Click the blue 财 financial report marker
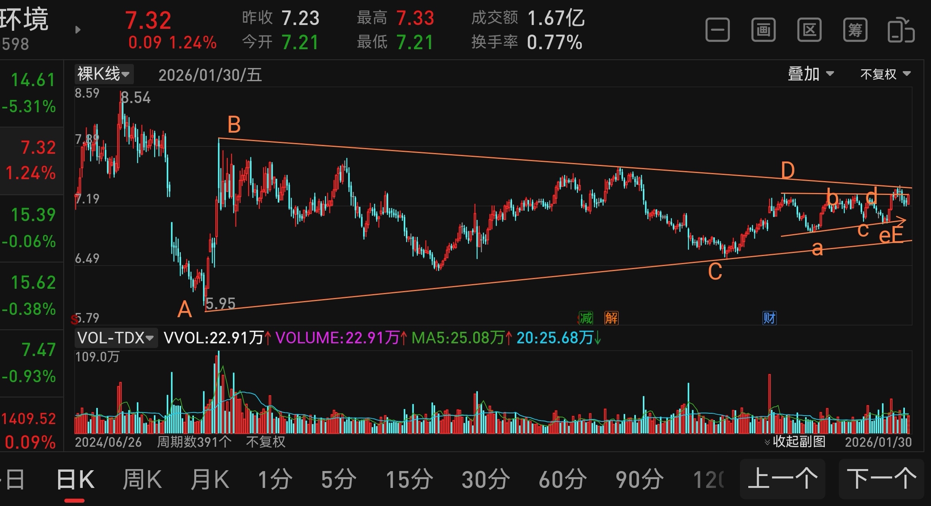The image size is (931, 506). click(x=769, y=318)
